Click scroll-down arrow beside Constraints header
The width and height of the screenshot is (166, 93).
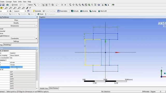(36, 38)
